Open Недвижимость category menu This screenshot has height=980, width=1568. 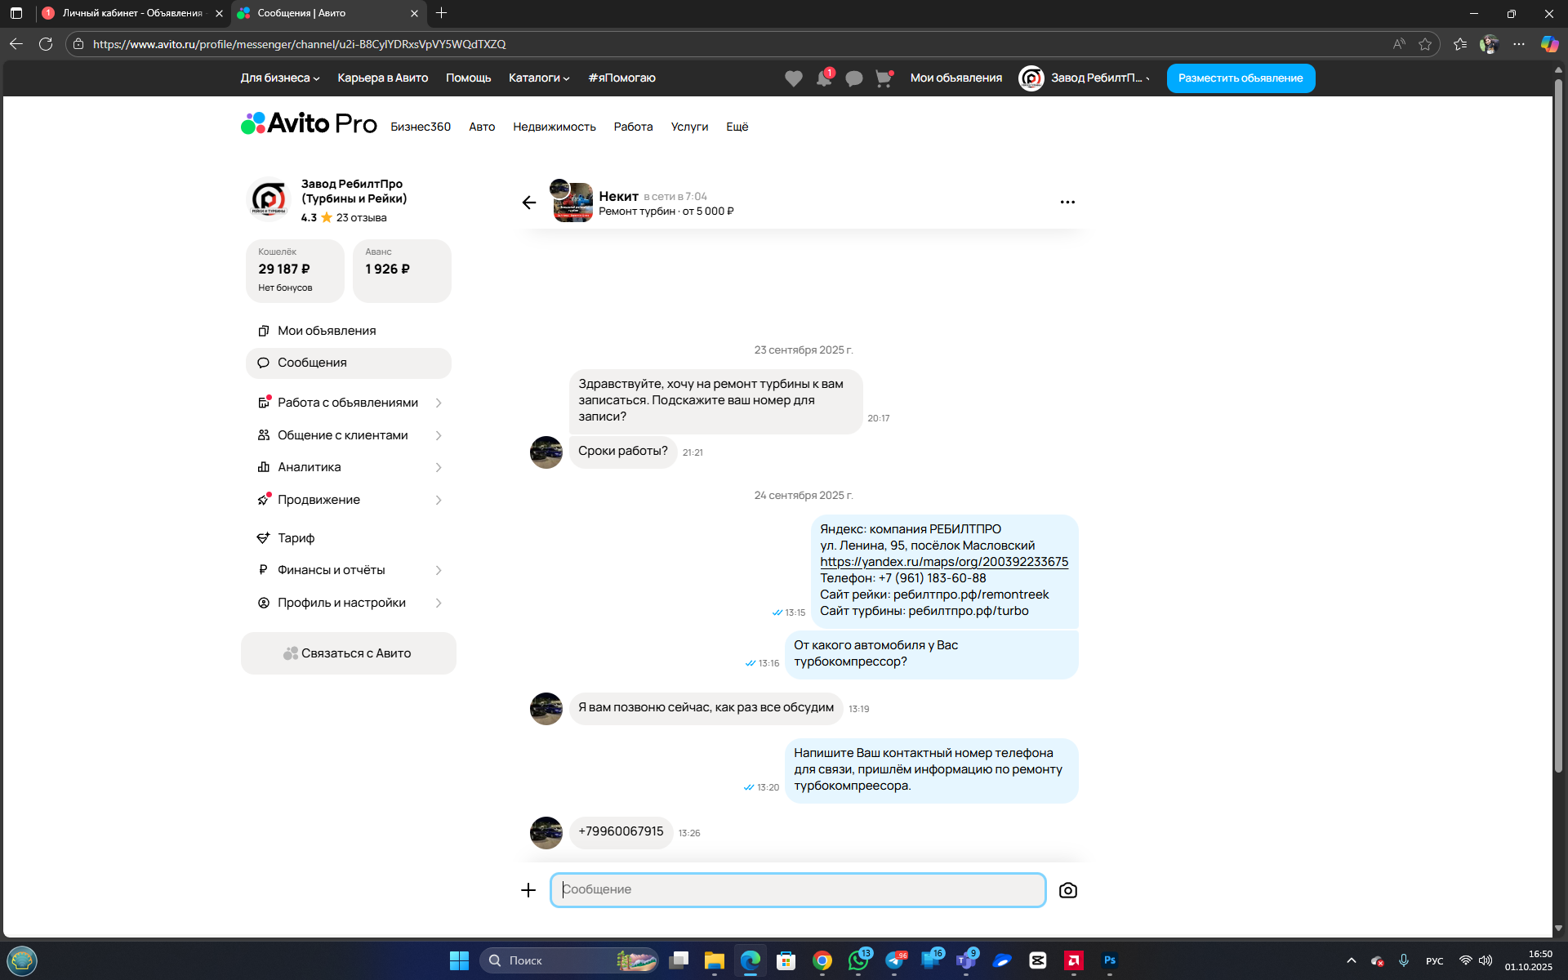[x=555, y=127]
